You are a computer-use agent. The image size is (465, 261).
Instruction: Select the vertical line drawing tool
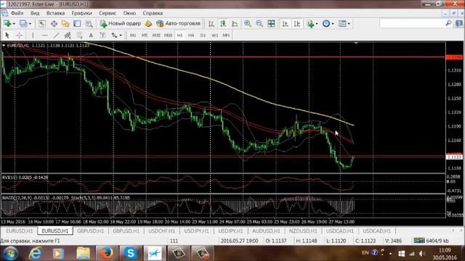point(33,36)
